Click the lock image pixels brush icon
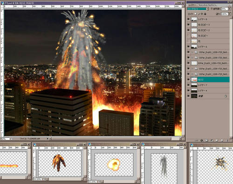 [199, 14]
